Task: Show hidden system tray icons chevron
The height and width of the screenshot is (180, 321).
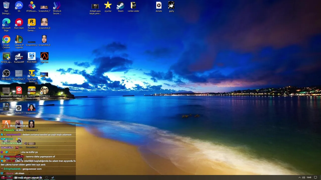Action: 299,177
